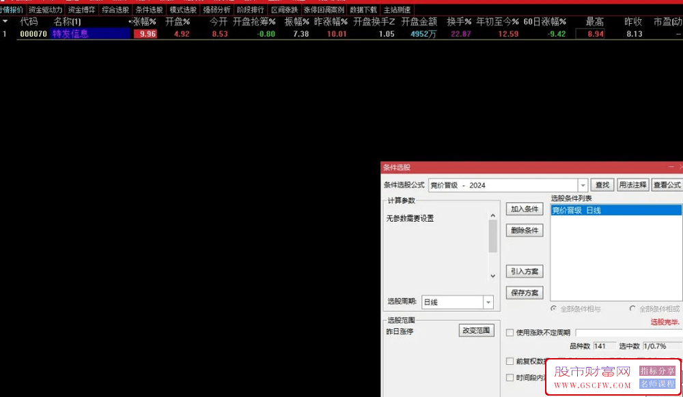Click 删除条件 to remove the condition
683x397 pixels.
pos(525,230)
